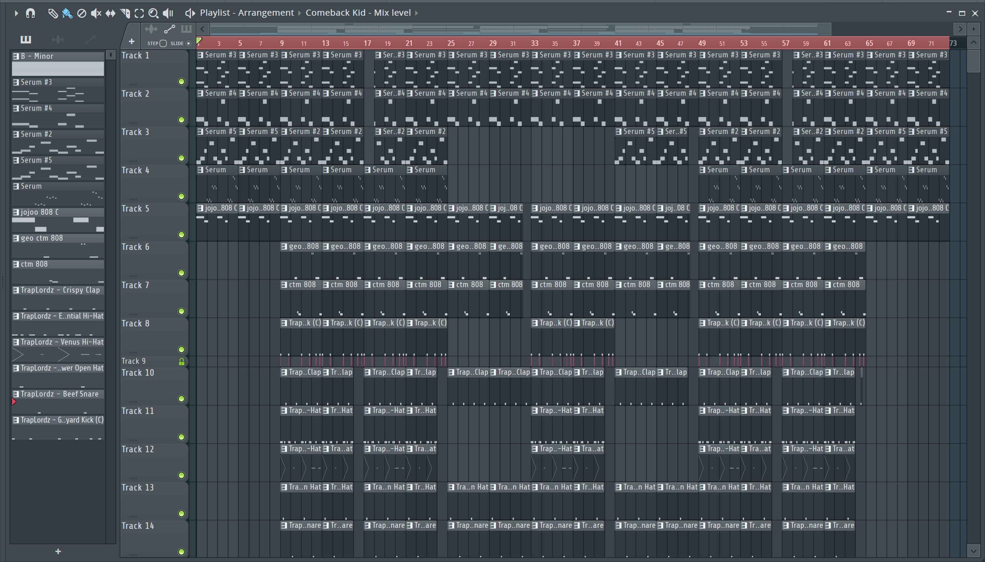This screenshot has height=562, width=985.
Task: Open menu of first Trap..Clap clip on Track 10
Action: point(284,373)
